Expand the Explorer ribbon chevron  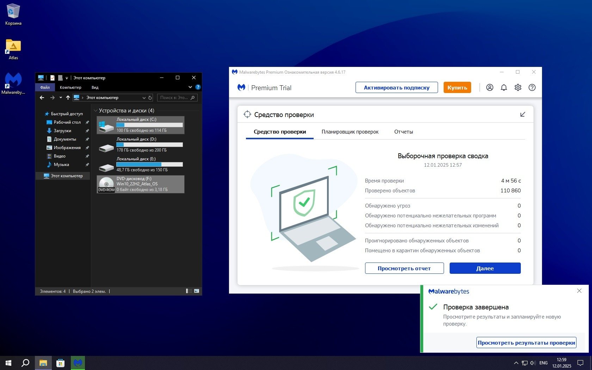pyautogui.click(x=190, y=87)
